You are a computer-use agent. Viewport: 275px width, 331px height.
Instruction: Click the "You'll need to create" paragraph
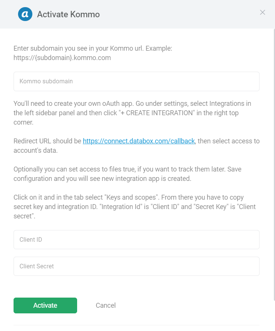pyautogui.click(x=132, y=113)
